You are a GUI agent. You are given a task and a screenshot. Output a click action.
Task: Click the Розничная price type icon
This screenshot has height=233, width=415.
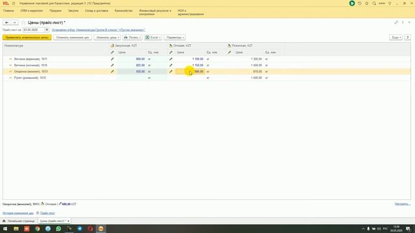230,46
